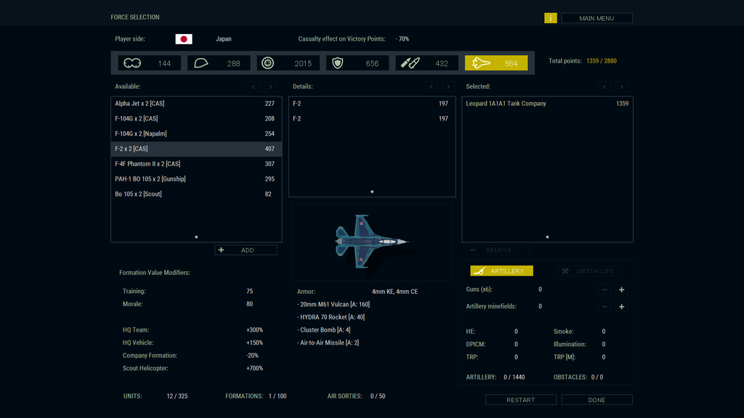Click the DONE button
Image resolution: width=744 pixels, height=418 pixels.
[597, 400]
